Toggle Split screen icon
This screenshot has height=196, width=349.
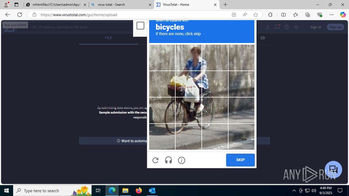pyautogui.click(x=283, y=15)
